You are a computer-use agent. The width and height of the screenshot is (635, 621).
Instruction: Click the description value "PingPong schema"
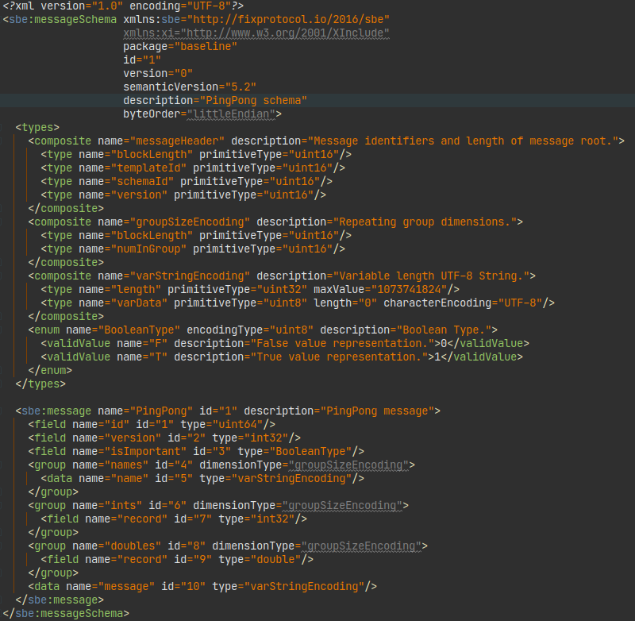tap(253, 101)
